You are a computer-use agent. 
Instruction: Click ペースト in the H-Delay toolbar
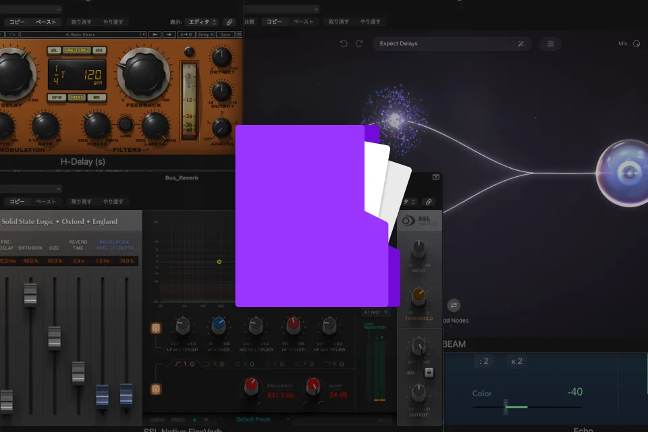45,22
